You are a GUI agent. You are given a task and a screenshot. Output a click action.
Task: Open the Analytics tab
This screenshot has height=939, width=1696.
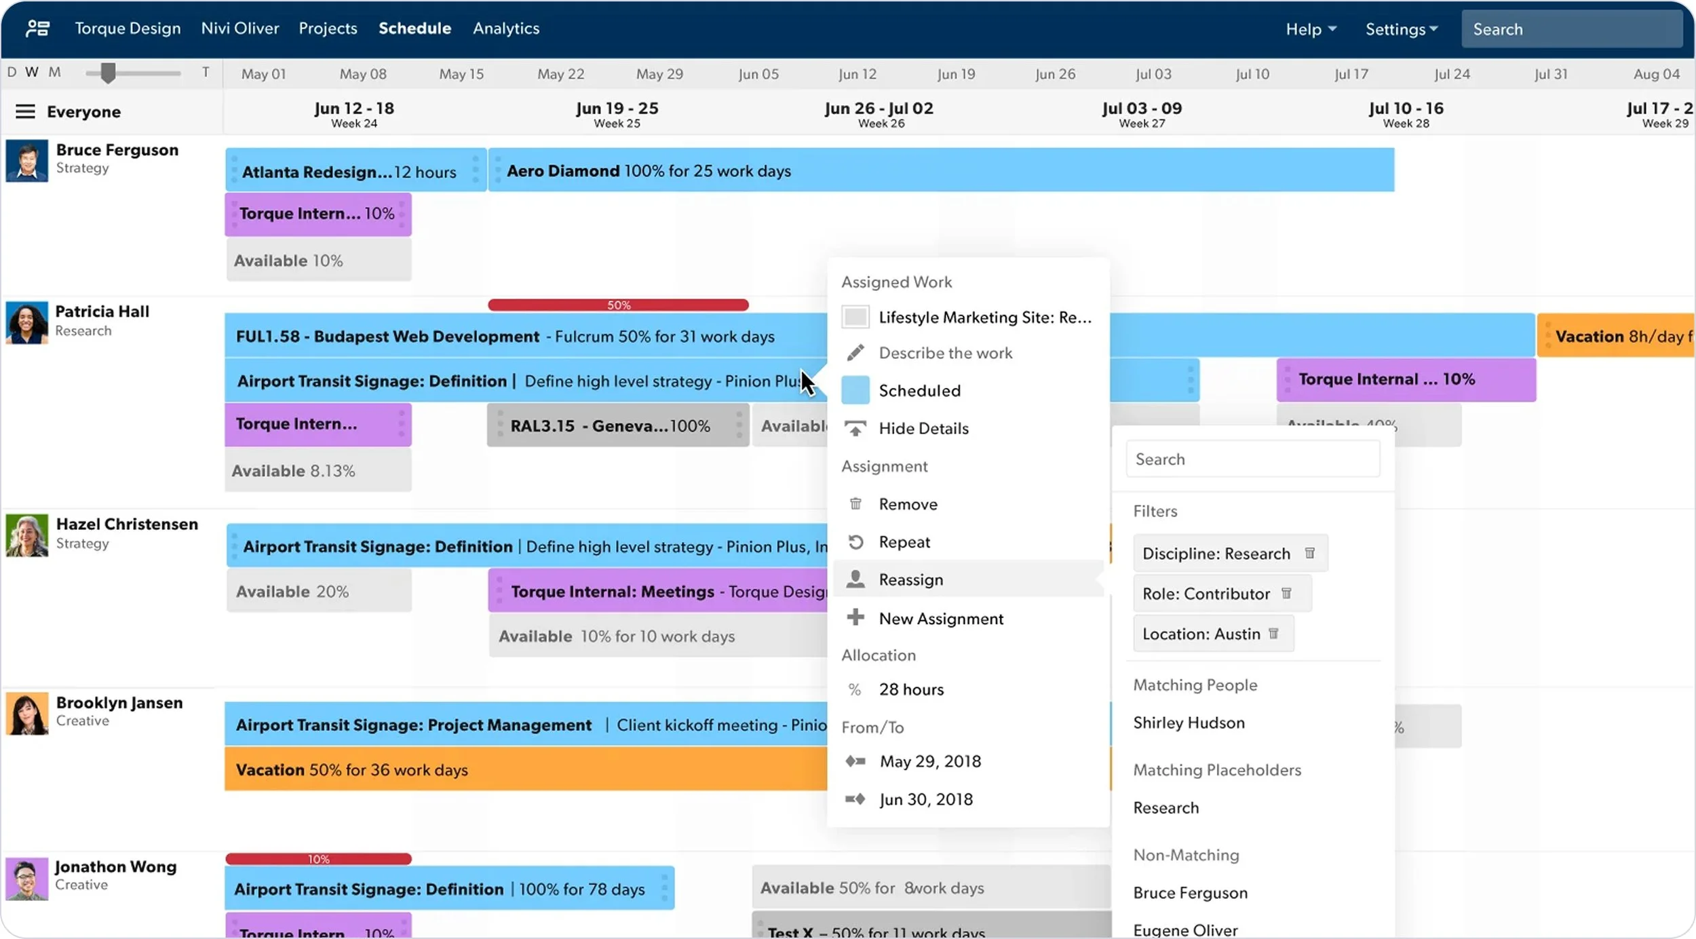point(506,28)
